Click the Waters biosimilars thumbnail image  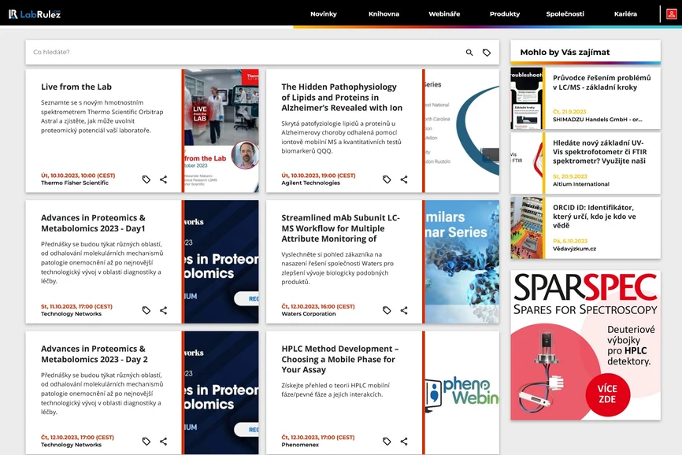click(462, 261)
